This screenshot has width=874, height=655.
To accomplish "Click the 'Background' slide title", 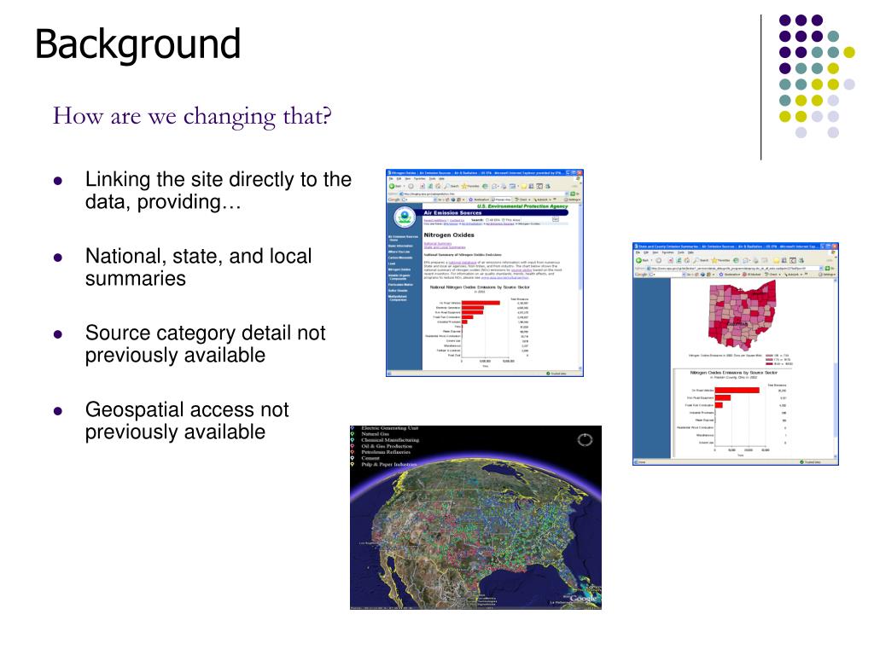I will click(137, 44).
